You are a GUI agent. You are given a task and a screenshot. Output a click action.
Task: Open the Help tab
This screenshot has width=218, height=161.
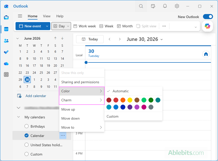(x=60, y=16)
